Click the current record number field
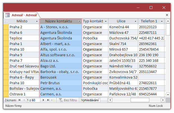Screen dimensions: 174x113 (33, 100)
